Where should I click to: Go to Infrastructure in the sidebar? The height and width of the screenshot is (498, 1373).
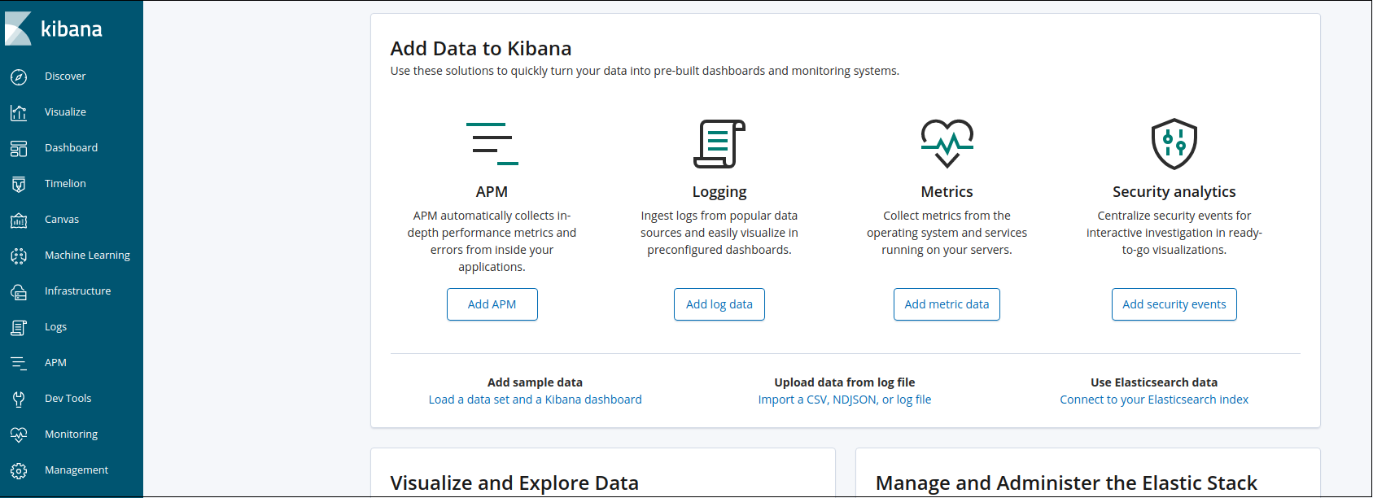click(77, 291)
